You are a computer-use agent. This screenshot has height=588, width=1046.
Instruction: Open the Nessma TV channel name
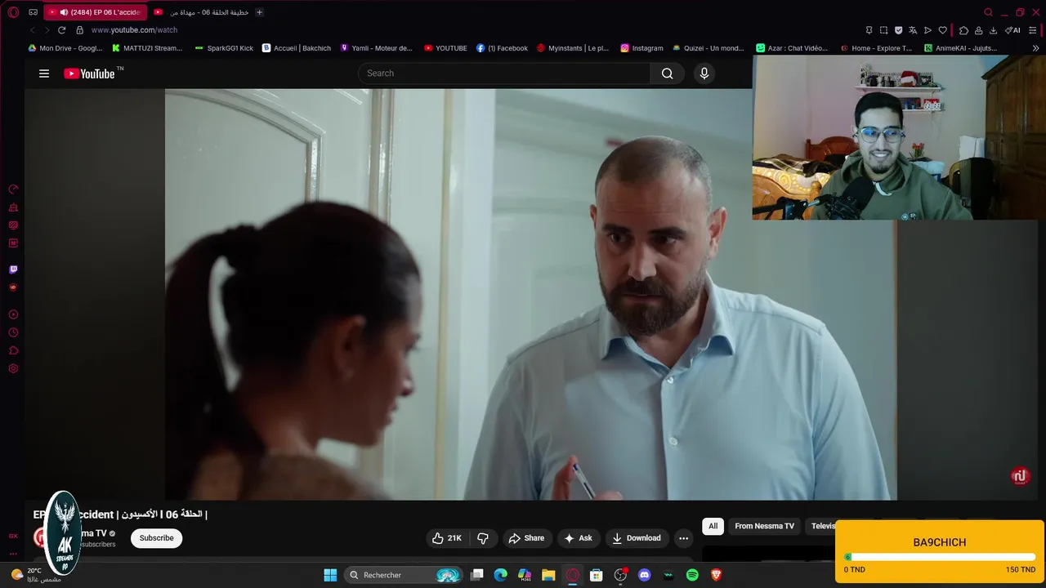coord(95,533)
